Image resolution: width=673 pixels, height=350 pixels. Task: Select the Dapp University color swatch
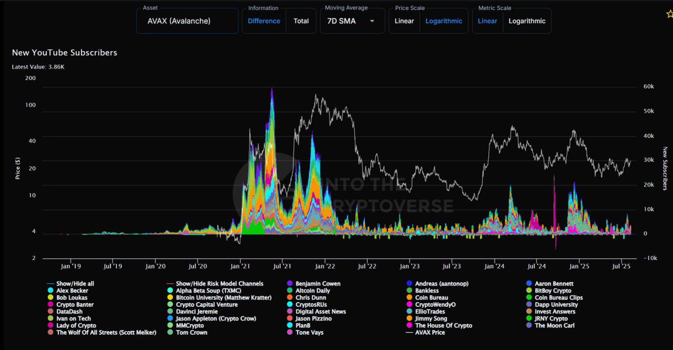pyautogui.click(x=529, y=304)
